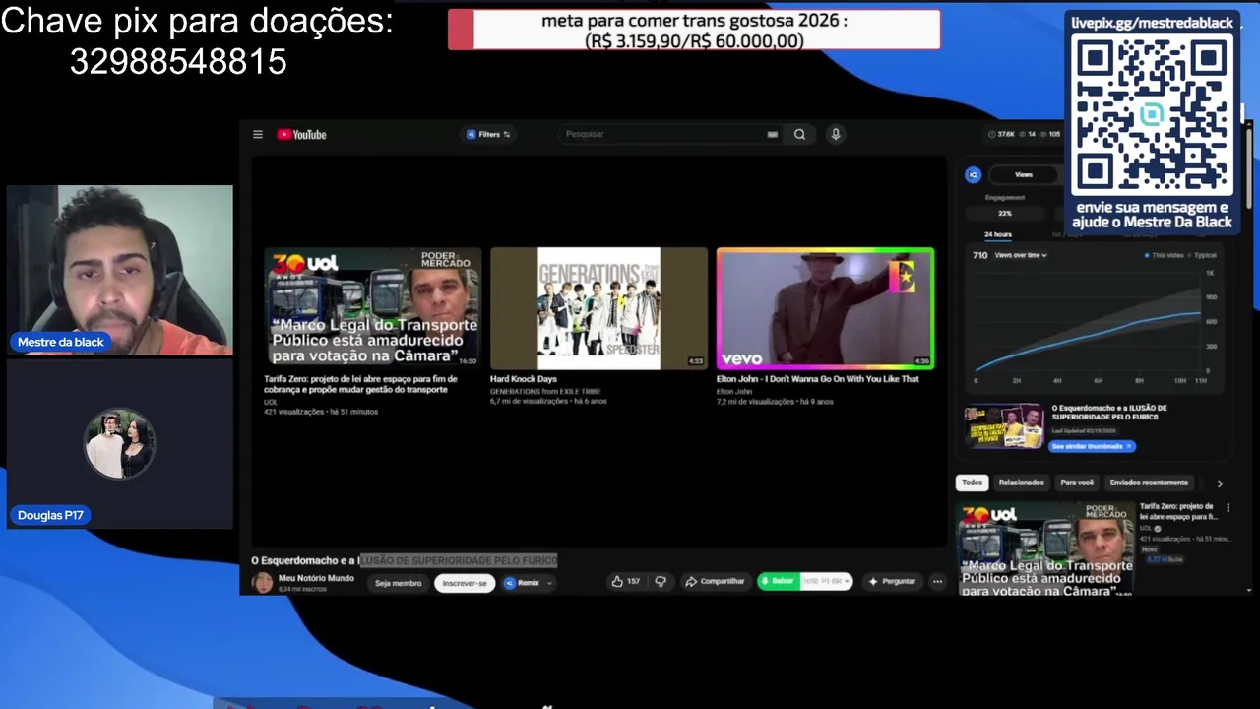Viewport: 1260px width, 709px height.
Task: Open the sidebar UOL Marco Legal video thumbnail
Action: (x=1045, y=548)
